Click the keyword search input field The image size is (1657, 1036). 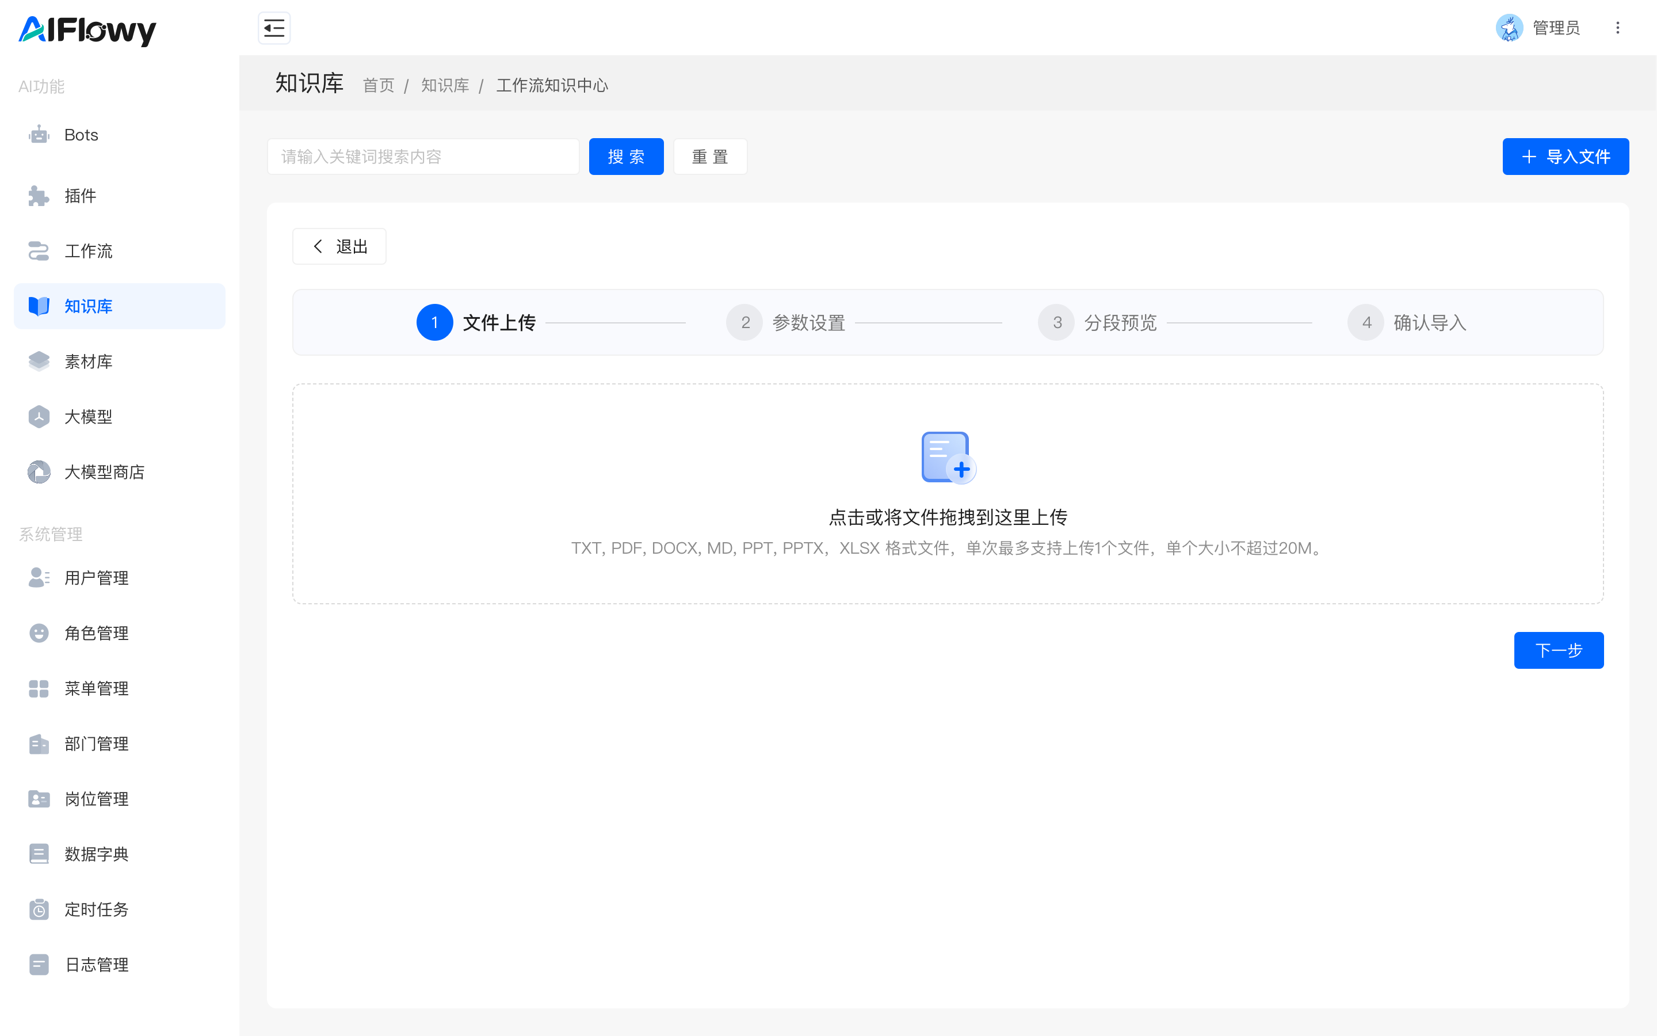[x=422, y=156]
